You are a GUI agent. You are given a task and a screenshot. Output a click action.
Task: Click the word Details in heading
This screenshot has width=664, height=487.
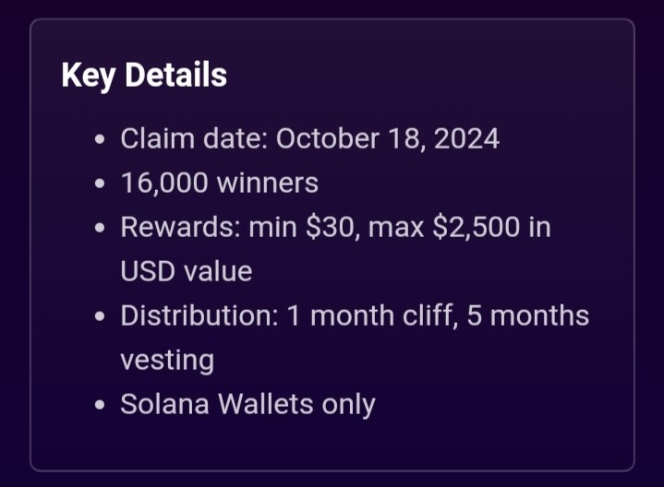click(x=176, y=75)
